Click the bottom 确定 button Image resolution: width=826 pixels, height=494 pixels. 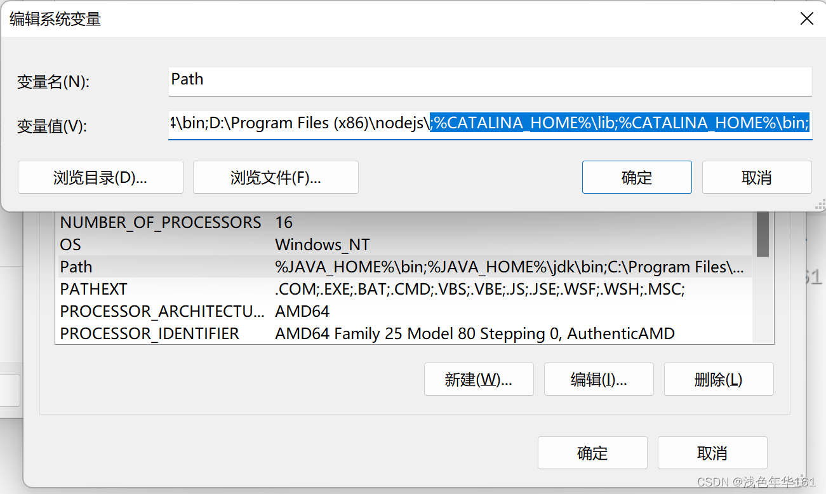pos(592,453)
